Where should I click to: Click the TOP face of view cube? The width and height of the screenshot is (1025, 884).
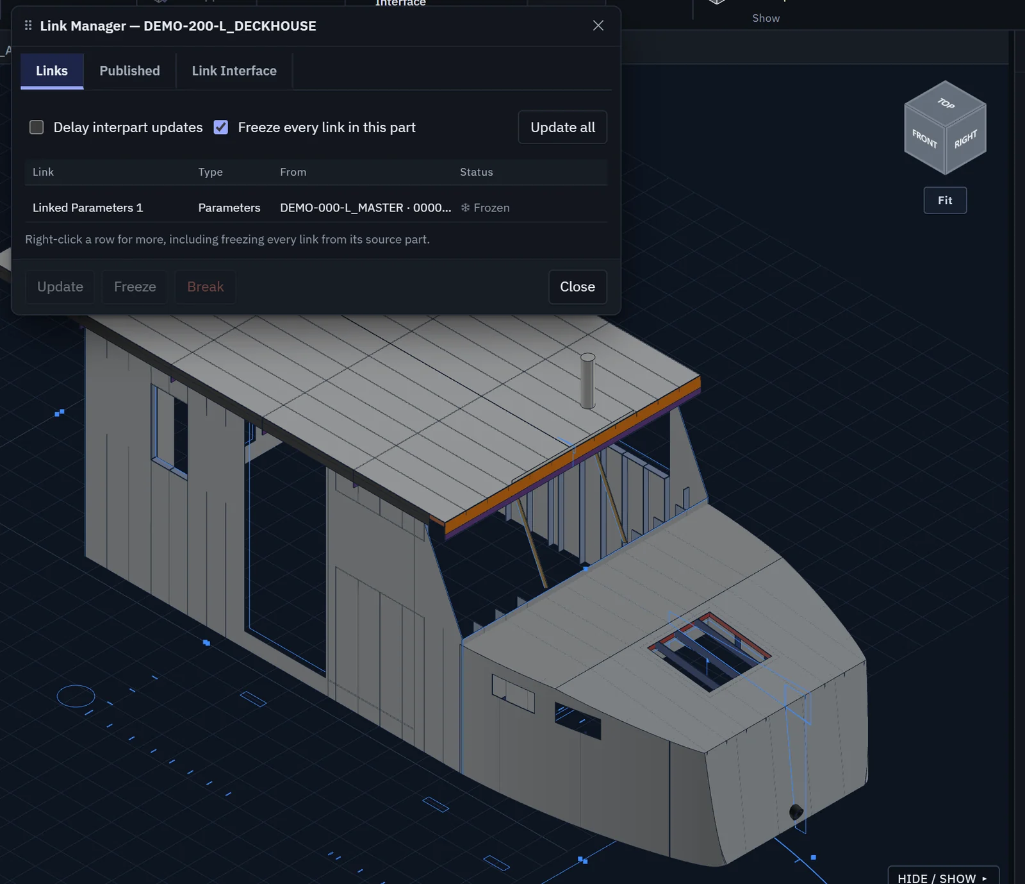point(946,103)
